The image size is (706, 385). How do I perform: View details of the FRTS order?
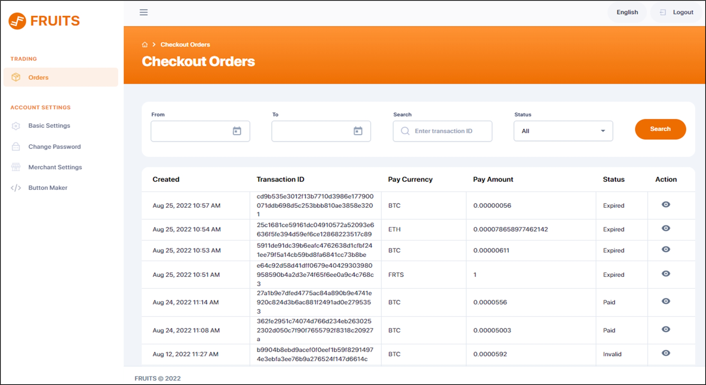point(666,274)
